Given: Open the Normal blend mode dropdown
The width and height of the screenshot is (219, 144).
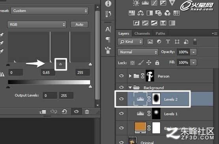Looking at the screenshot, I should (x=138, y=52).
